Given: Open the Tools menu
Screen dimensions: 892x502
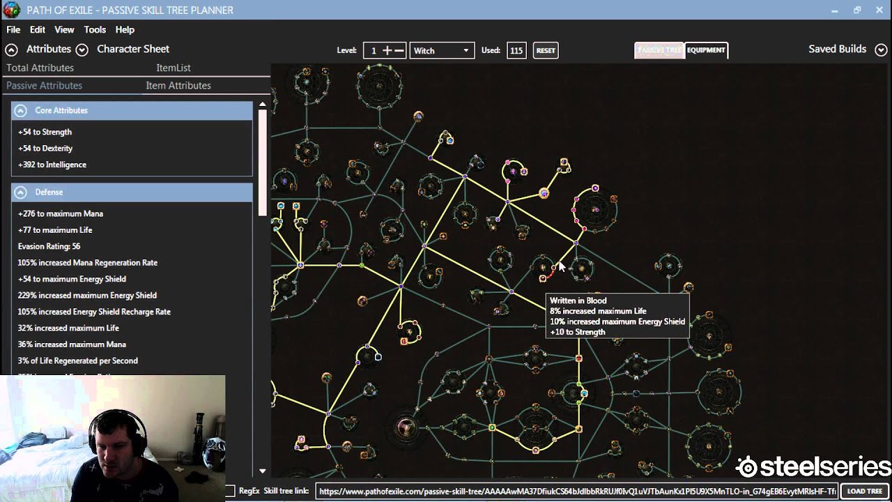Looking at the screenshot, I should (x=95, y=30).
